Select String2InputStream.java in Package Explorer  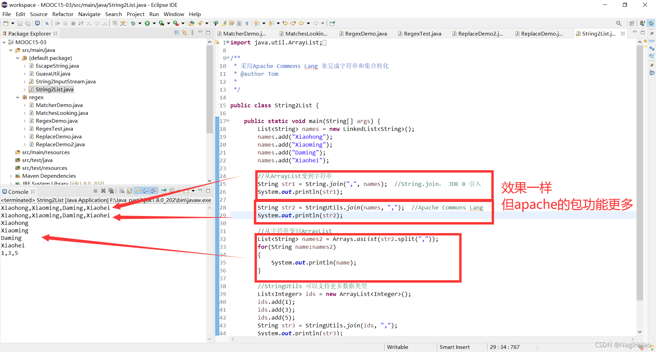click(x=66, y=82)
